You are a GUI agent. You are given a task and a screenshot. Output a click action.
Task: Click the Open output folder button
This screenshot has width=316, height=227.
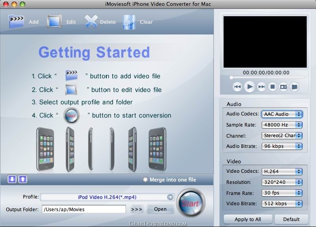pos(160,209)
